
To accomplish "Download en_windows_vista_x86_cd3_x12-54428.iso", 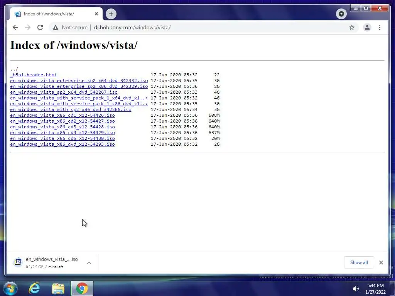I will pos(62,127).
